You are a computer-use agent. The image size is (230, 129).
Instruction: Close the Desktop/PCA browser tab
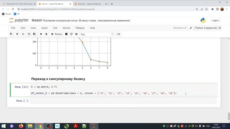click(34, 4)
